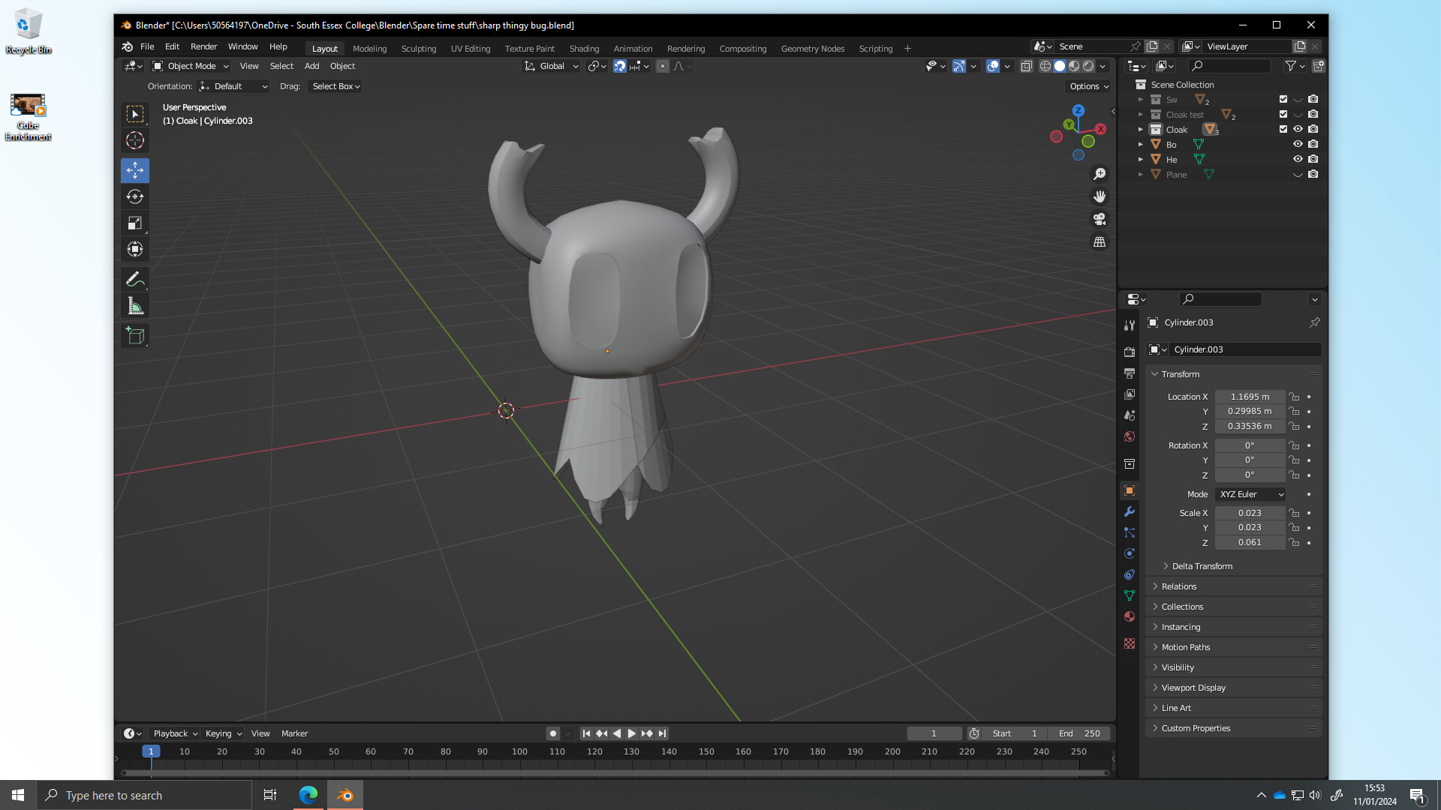The image size is (1441, 810).
Task: Open the Material Properties tab
Action: [x=1130, y=616]
